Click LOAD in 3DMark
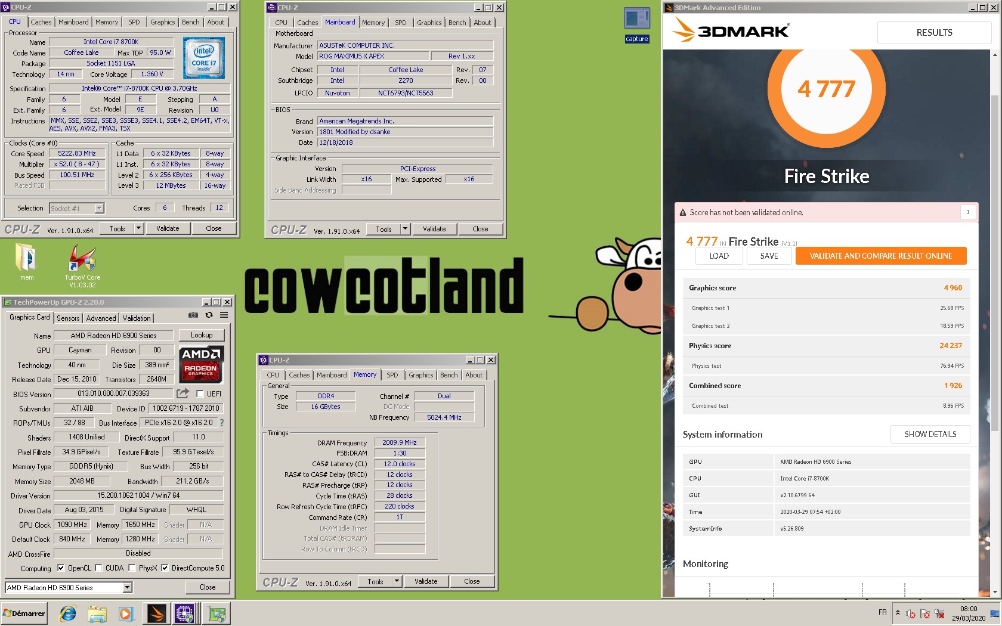1002x626 pixels. pos(719,256)
